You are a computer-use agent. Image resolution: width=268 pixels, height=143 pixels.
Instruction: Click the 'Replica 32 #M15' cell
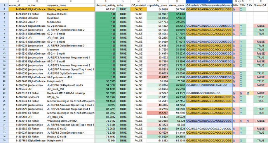click(x=71, y=136)
